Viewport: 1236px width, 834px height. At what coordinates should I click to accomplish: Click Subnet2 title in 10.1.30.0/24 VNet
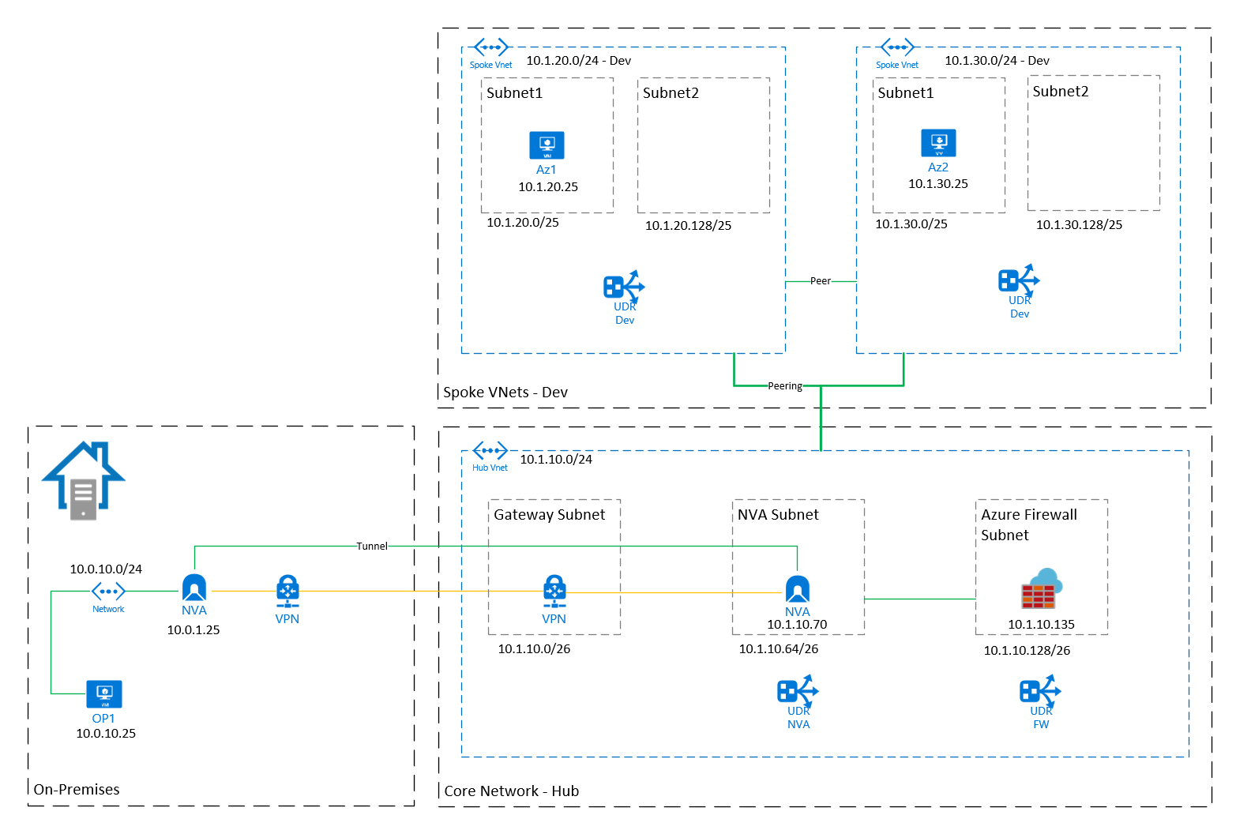tap(1061, 92)
